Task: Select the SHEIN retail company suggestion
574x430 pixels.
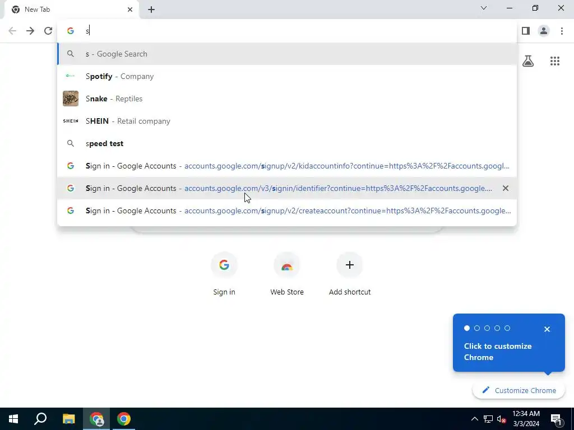Action: click(287, 121)
